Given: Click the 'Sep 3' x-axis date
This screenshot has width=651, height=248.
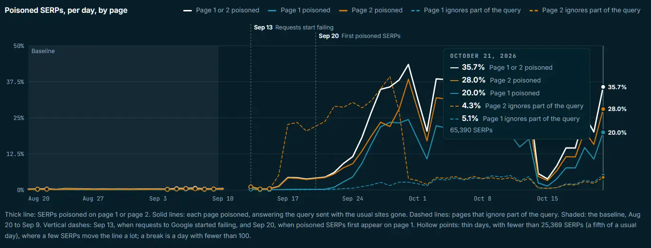Looking at the screenshot, I should coord(158,199).
